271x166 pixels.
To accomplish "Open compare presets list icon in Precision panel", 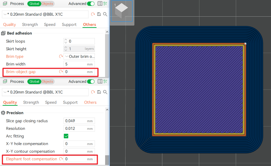I will click(x=100, y=81).
